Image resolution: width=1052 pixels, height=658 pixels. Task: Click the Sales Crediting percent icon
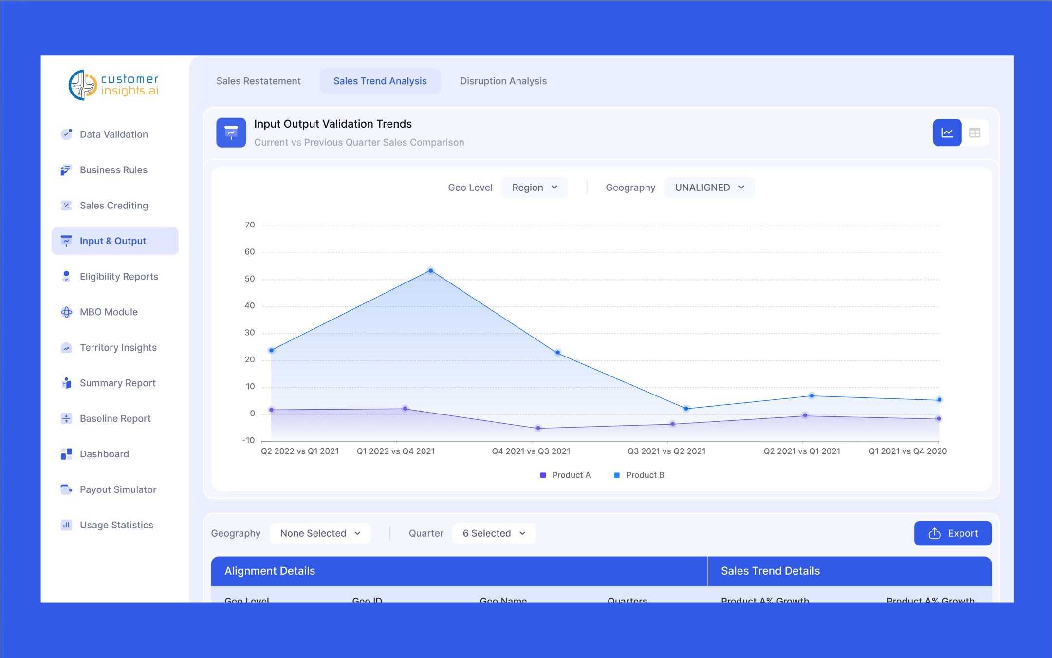[66, 206]
